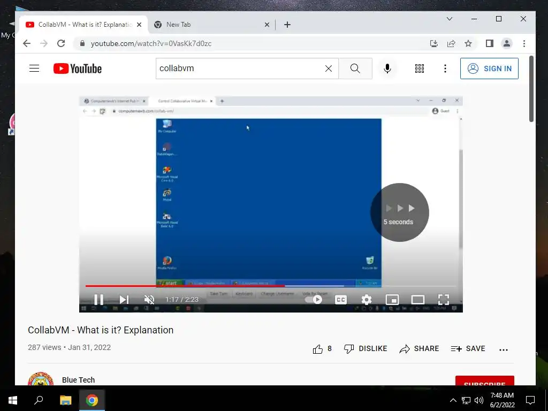The image size is (548, 411).
Task: Switch to theater mode
Action: [x=417, y=300]
